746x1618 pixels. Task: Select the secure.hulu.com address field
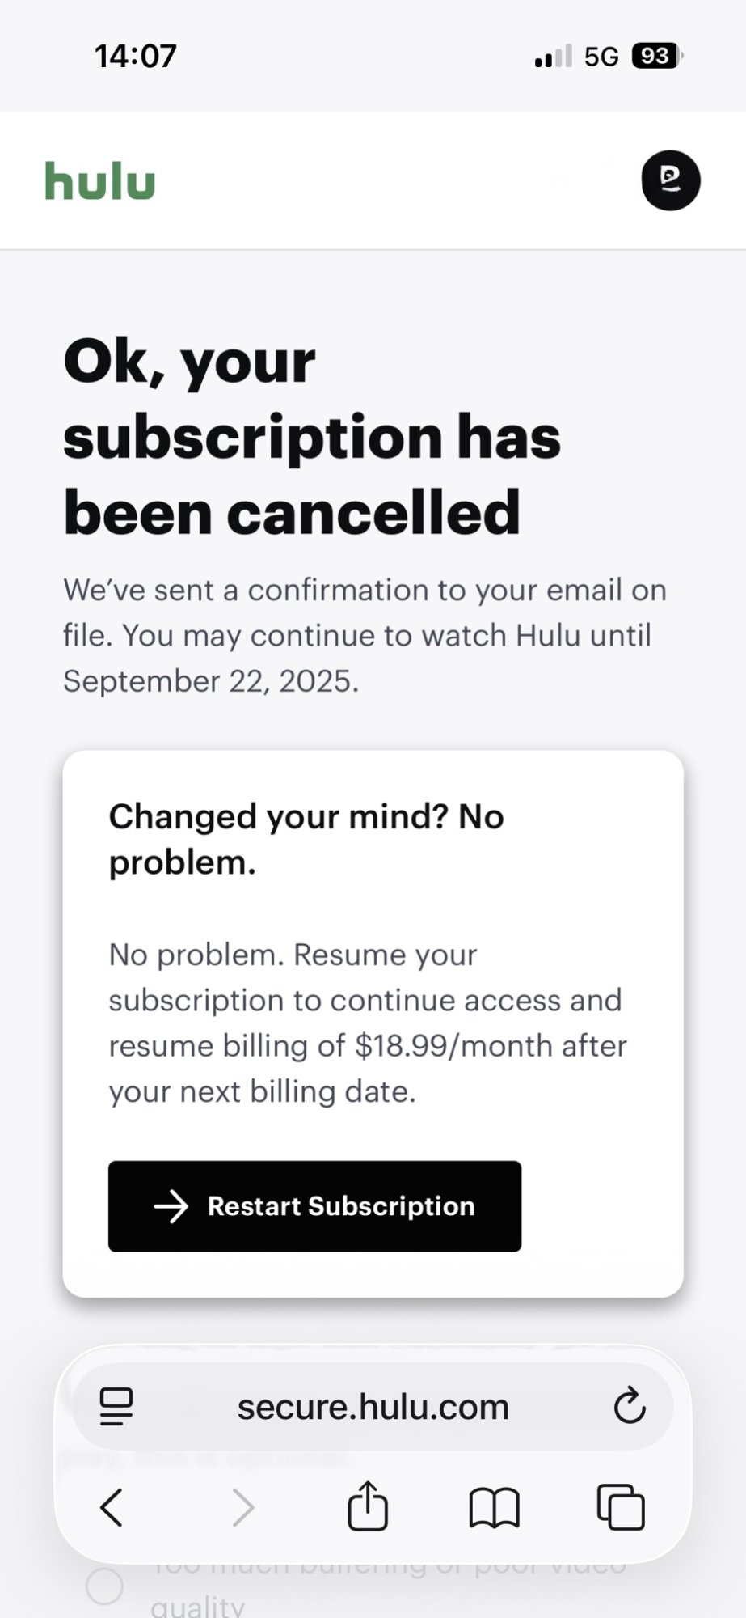pyautogui.click(x=373, y=1406)
